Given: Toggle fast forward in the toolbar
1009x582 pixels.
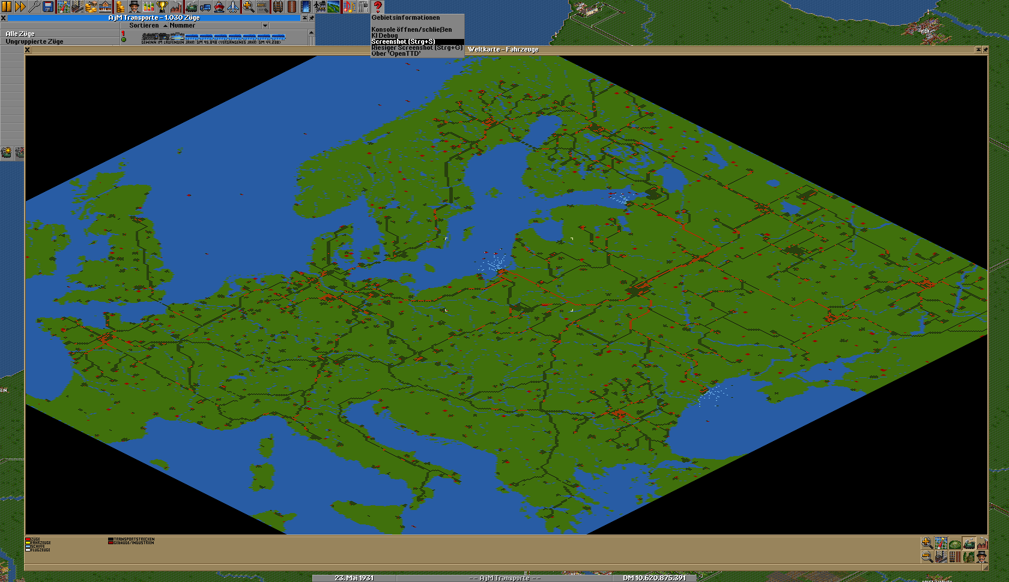Looking at the screenshot, I should (x=20, y=7).
